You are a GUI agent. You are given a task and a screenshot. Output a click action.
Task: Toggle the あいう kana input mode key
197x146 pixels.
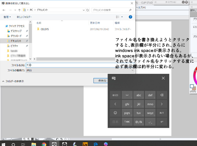[162, 113]
